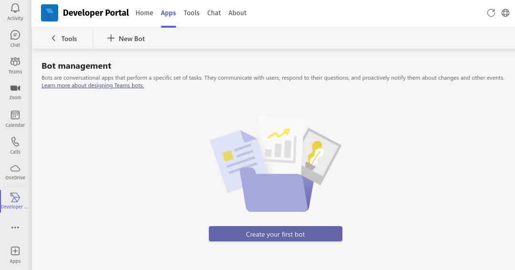
Task: Switch to the Apps tab in header
Action: pos(168,13)
